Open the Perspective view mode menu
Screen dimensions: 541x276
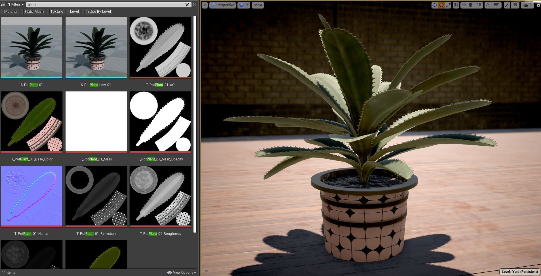[x=223, y=5]
